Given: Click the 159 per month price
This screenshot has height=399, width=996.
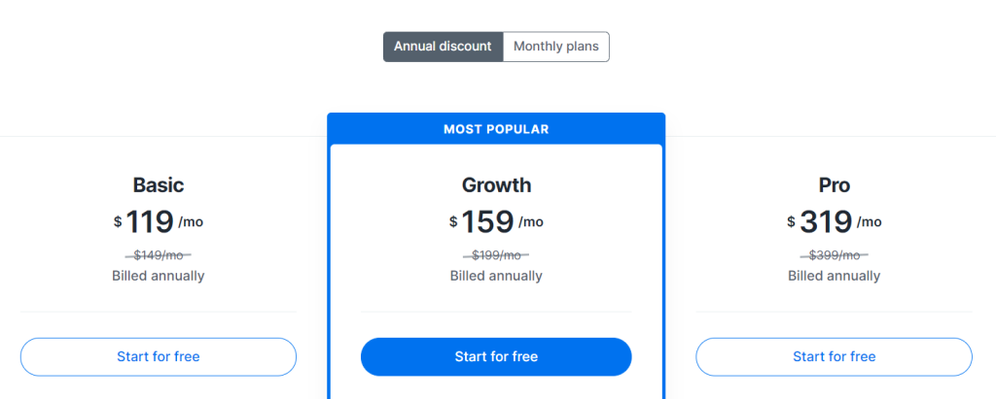Looking at the screenshot, I should tap(496, 222).
